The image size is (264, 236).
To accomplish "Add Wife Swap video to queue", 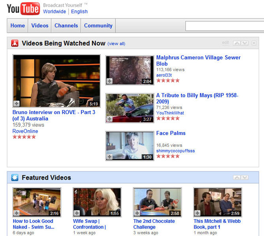I will tap(77, 213).
